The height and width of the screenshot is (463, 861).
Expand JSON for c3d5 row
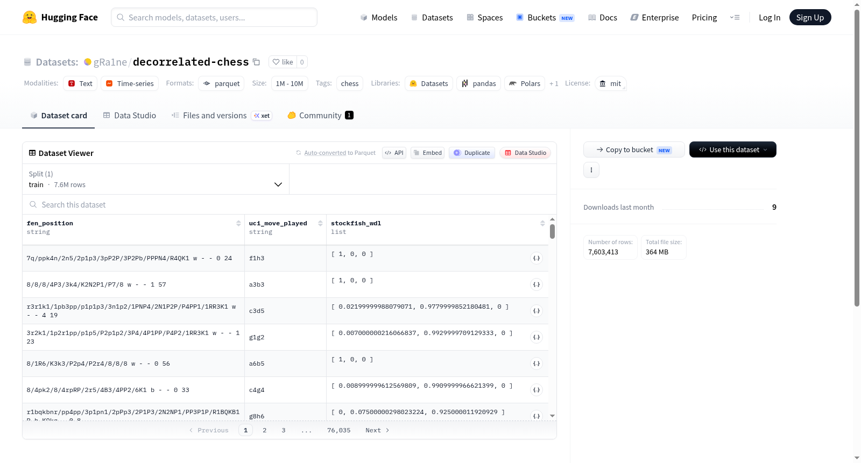pos(537,311)
